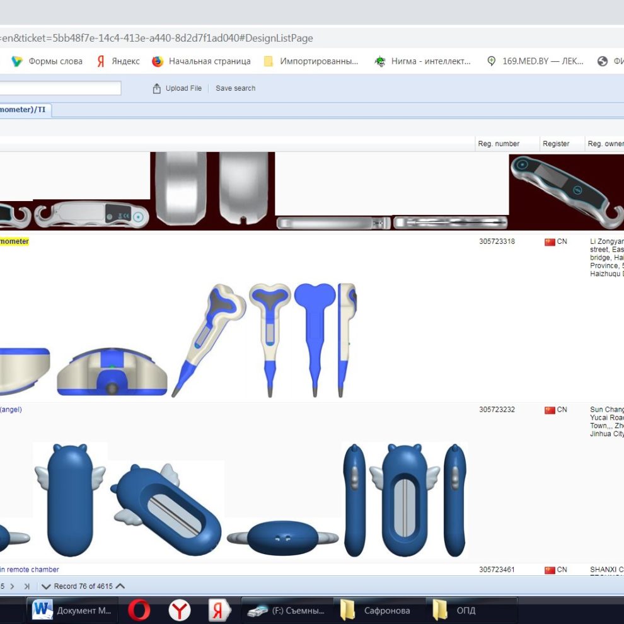Select the thermometer/TI search tab
The image size is (624, 624).
point(24,110)
